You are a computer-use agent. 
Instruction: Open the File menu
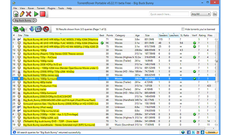[15, 8]
